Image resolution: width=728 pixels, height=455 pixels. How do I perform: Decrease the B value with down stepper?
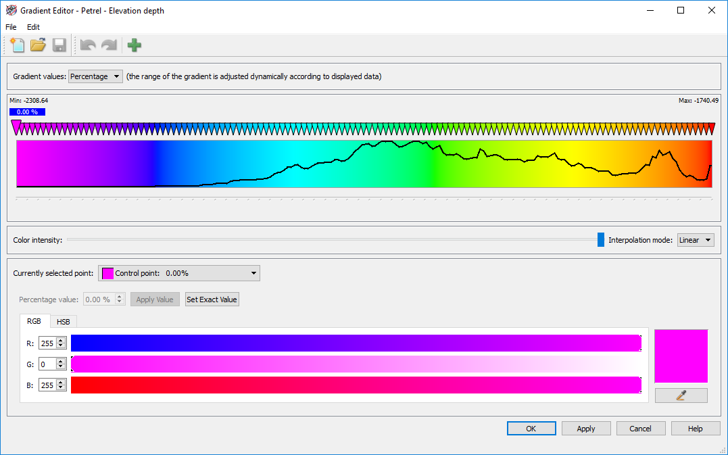(61, 387)
